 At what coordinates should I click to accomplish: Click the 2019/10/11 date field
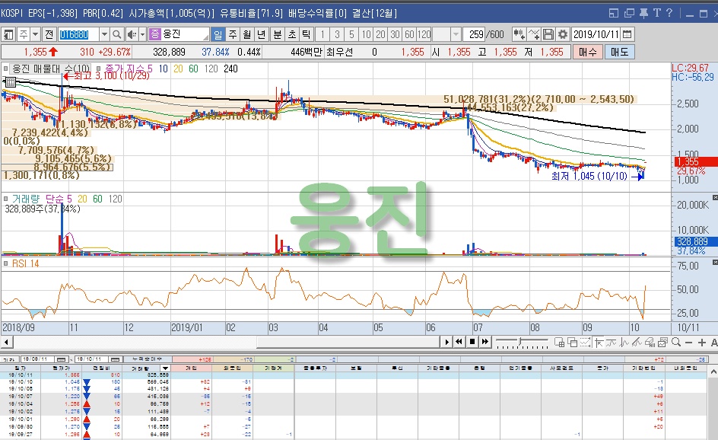tap(596, 34)
